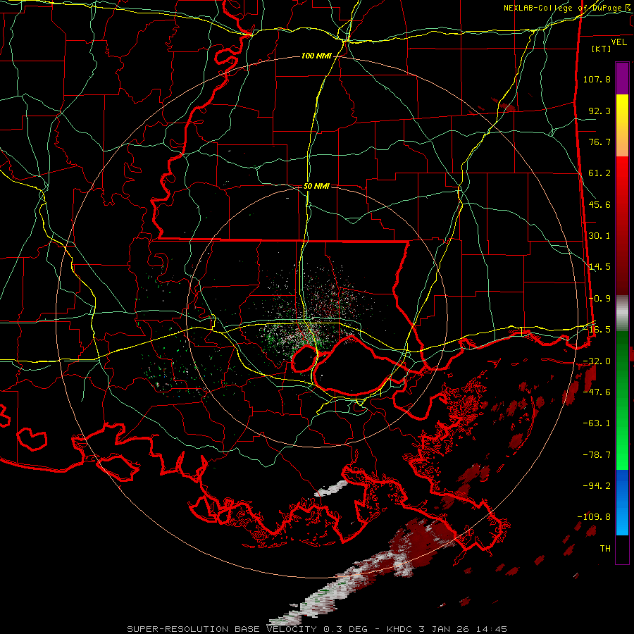Click the 76.7 velocity scale value

pyautogui.click(x=599, y=142)
